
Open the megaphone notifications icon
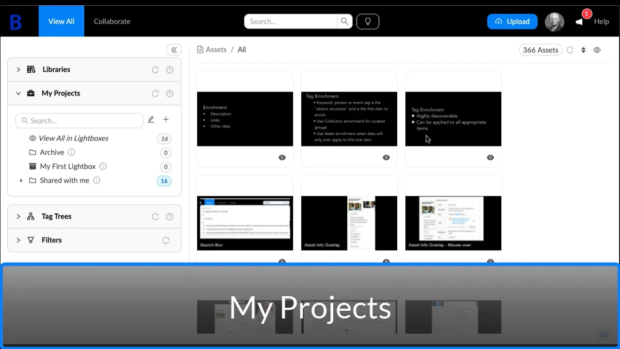[x=579, y=22]
